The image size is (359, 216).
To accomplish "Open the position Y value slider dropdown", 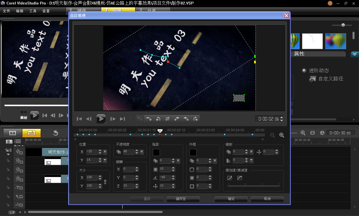I will click(x=105, y=160).
